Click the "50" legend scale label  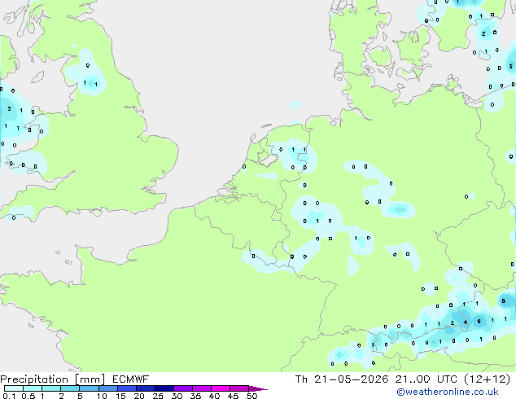[251, 396]
